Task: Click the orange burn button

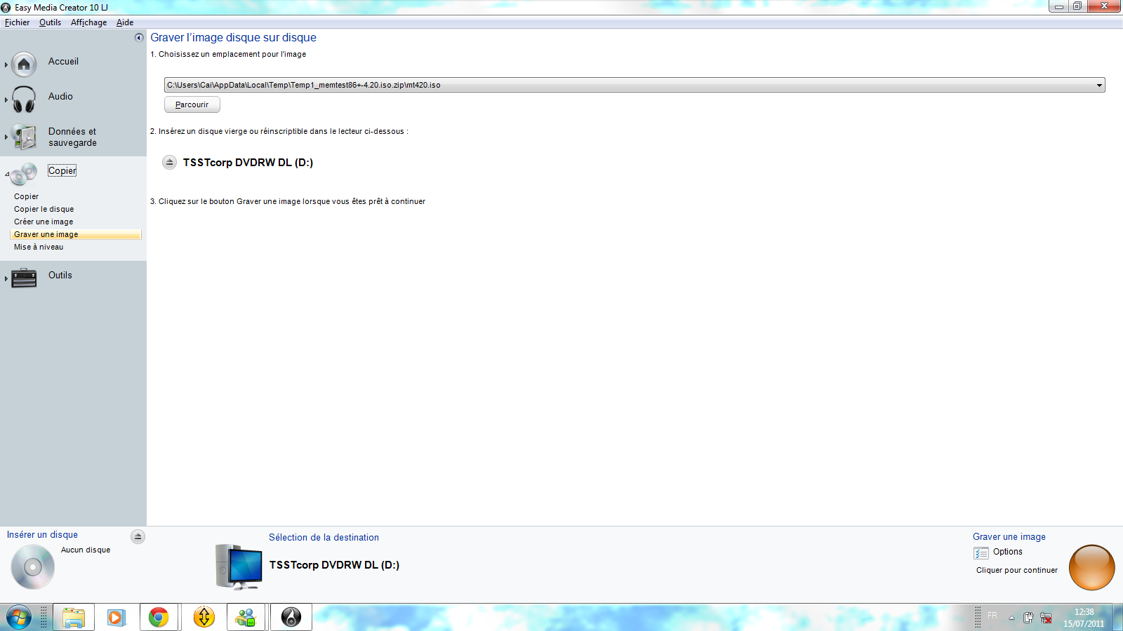Action: 1091,567
